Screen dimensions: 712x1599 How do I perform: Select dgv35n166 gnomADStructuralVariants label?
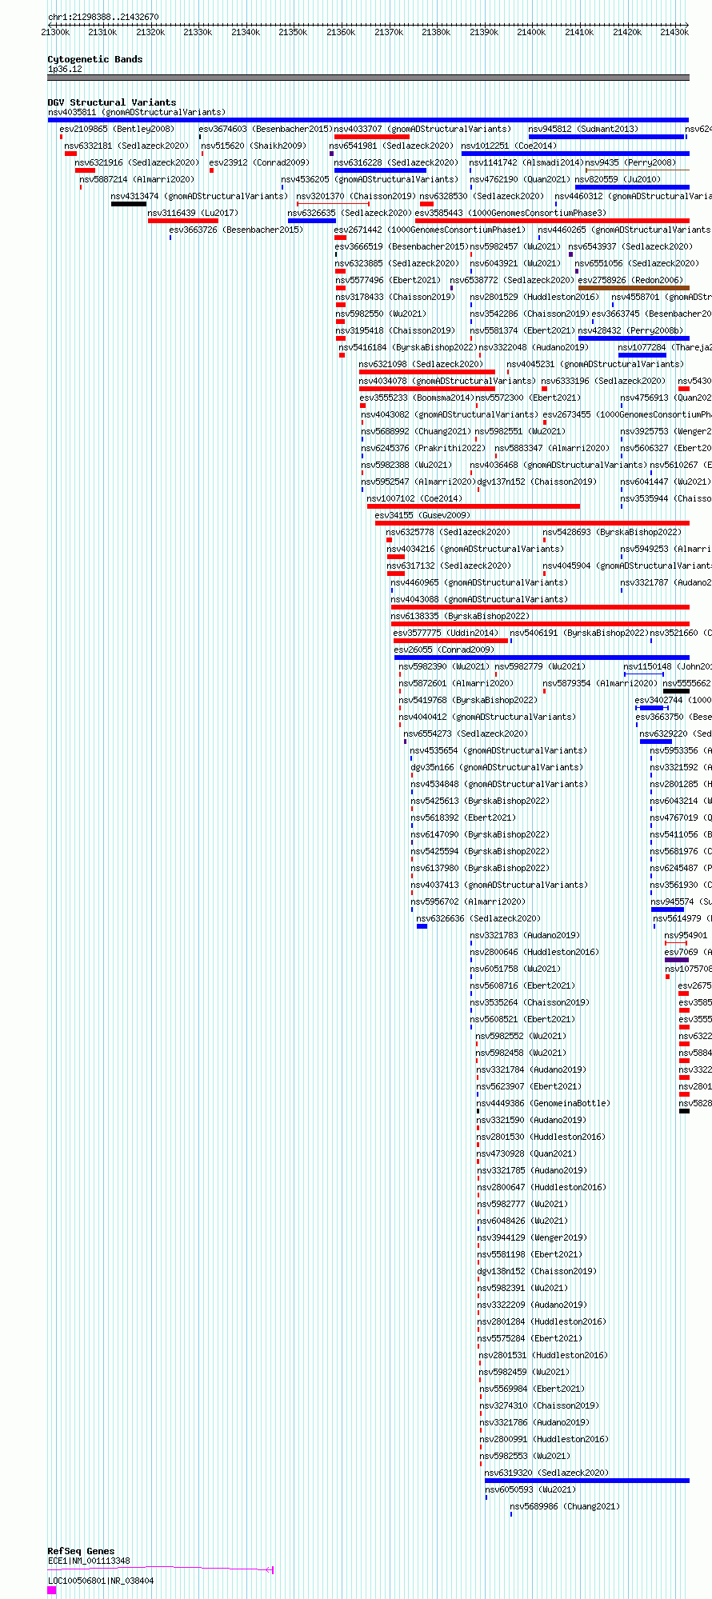[x=497, y=768]
